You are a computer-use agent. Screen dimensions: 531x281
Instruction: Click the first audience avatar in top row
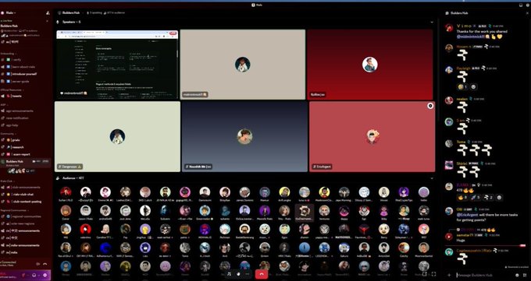(66, 192)
